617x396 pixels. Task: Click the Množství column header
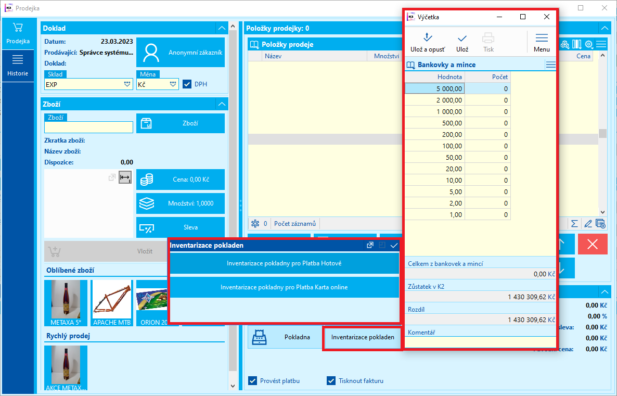[x=384, y=56]
